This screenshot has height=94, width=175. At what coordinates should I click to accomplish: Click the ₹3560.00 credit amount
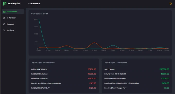[x=165, y=74]
